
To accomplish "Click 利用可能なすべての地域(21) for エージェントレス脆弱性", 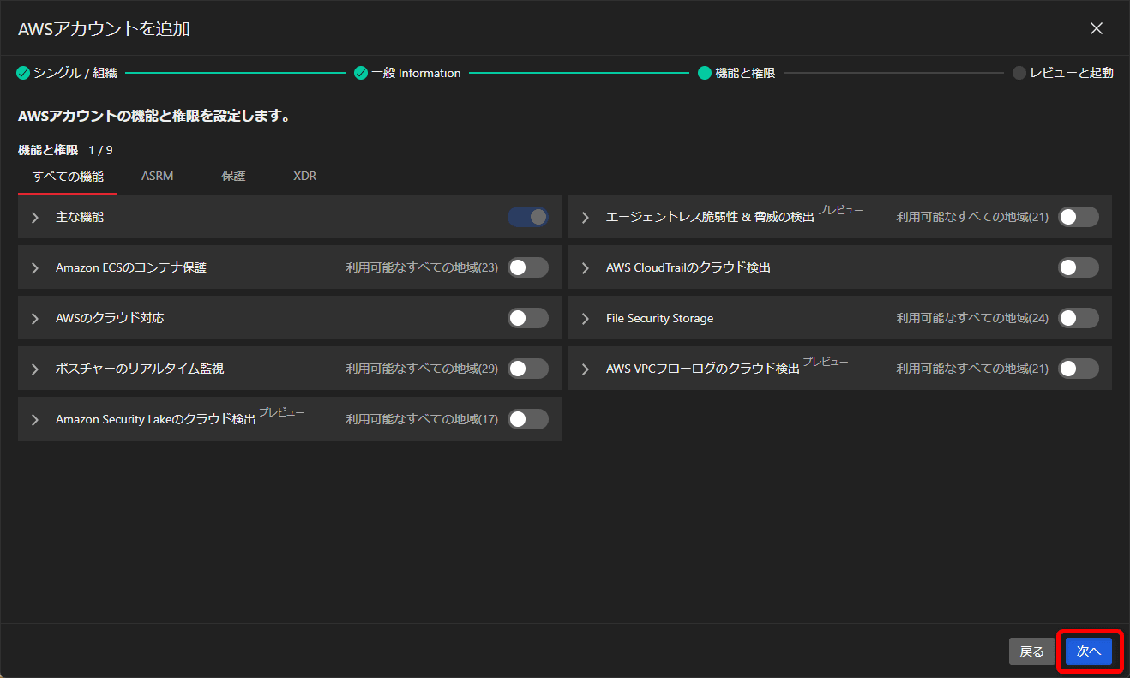I will click(x=972, y=217).
